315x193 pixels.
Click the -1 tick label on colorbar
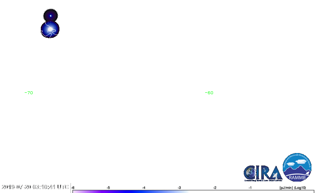click(x=250, y=187)
